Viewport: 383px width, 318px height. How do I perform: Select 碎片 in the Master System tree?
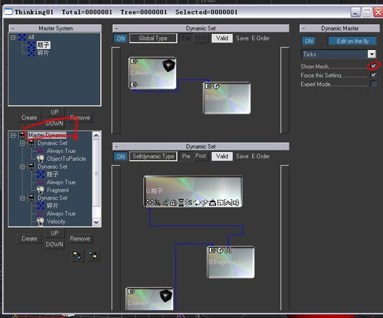point(43,53)
